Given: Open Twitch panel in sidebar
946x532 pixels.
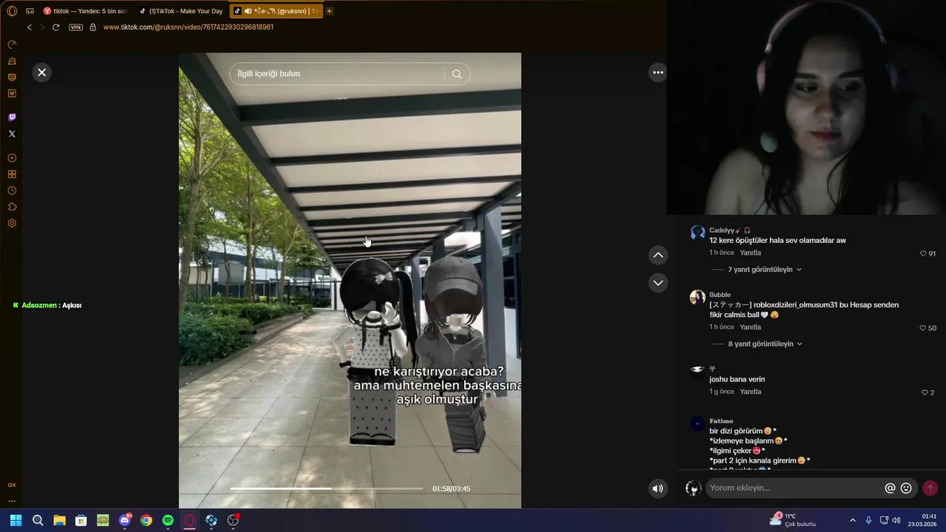Looking at the screenshot, I should pyautogui.click(x=12, y=117).
